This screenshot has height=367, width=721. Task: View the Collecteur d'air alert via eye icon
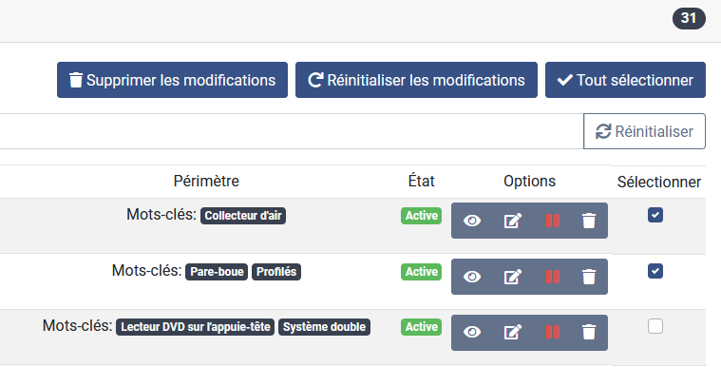(x=472, y=221)
